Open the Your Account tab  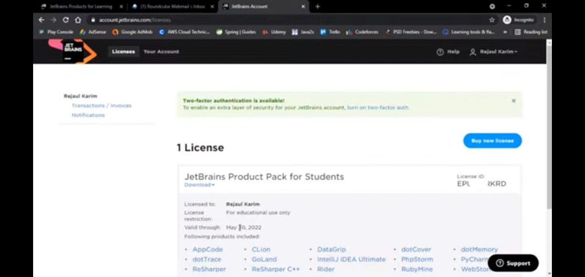pos(161,51)
